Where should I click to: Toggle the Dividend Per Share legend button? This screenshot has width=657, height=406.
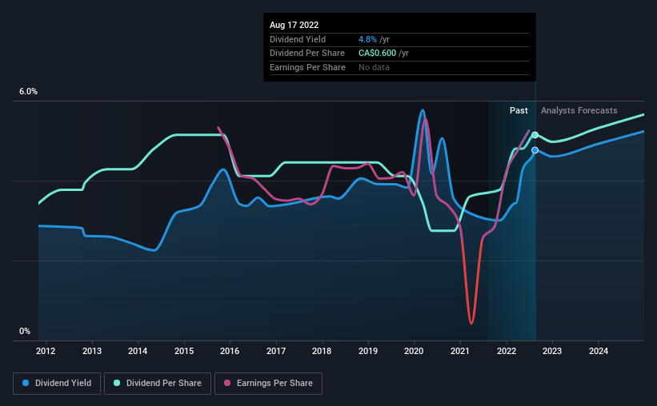(x=158, y=384)
